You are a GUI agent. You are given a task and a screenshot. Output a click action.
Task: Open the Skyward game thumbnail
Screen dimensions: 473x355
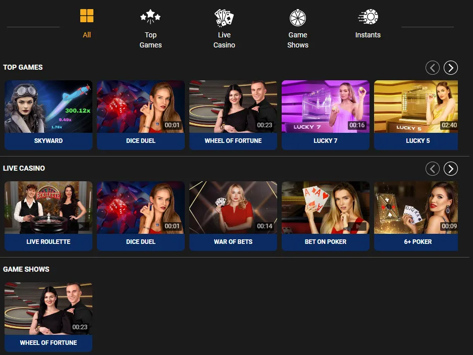(48, 107)
